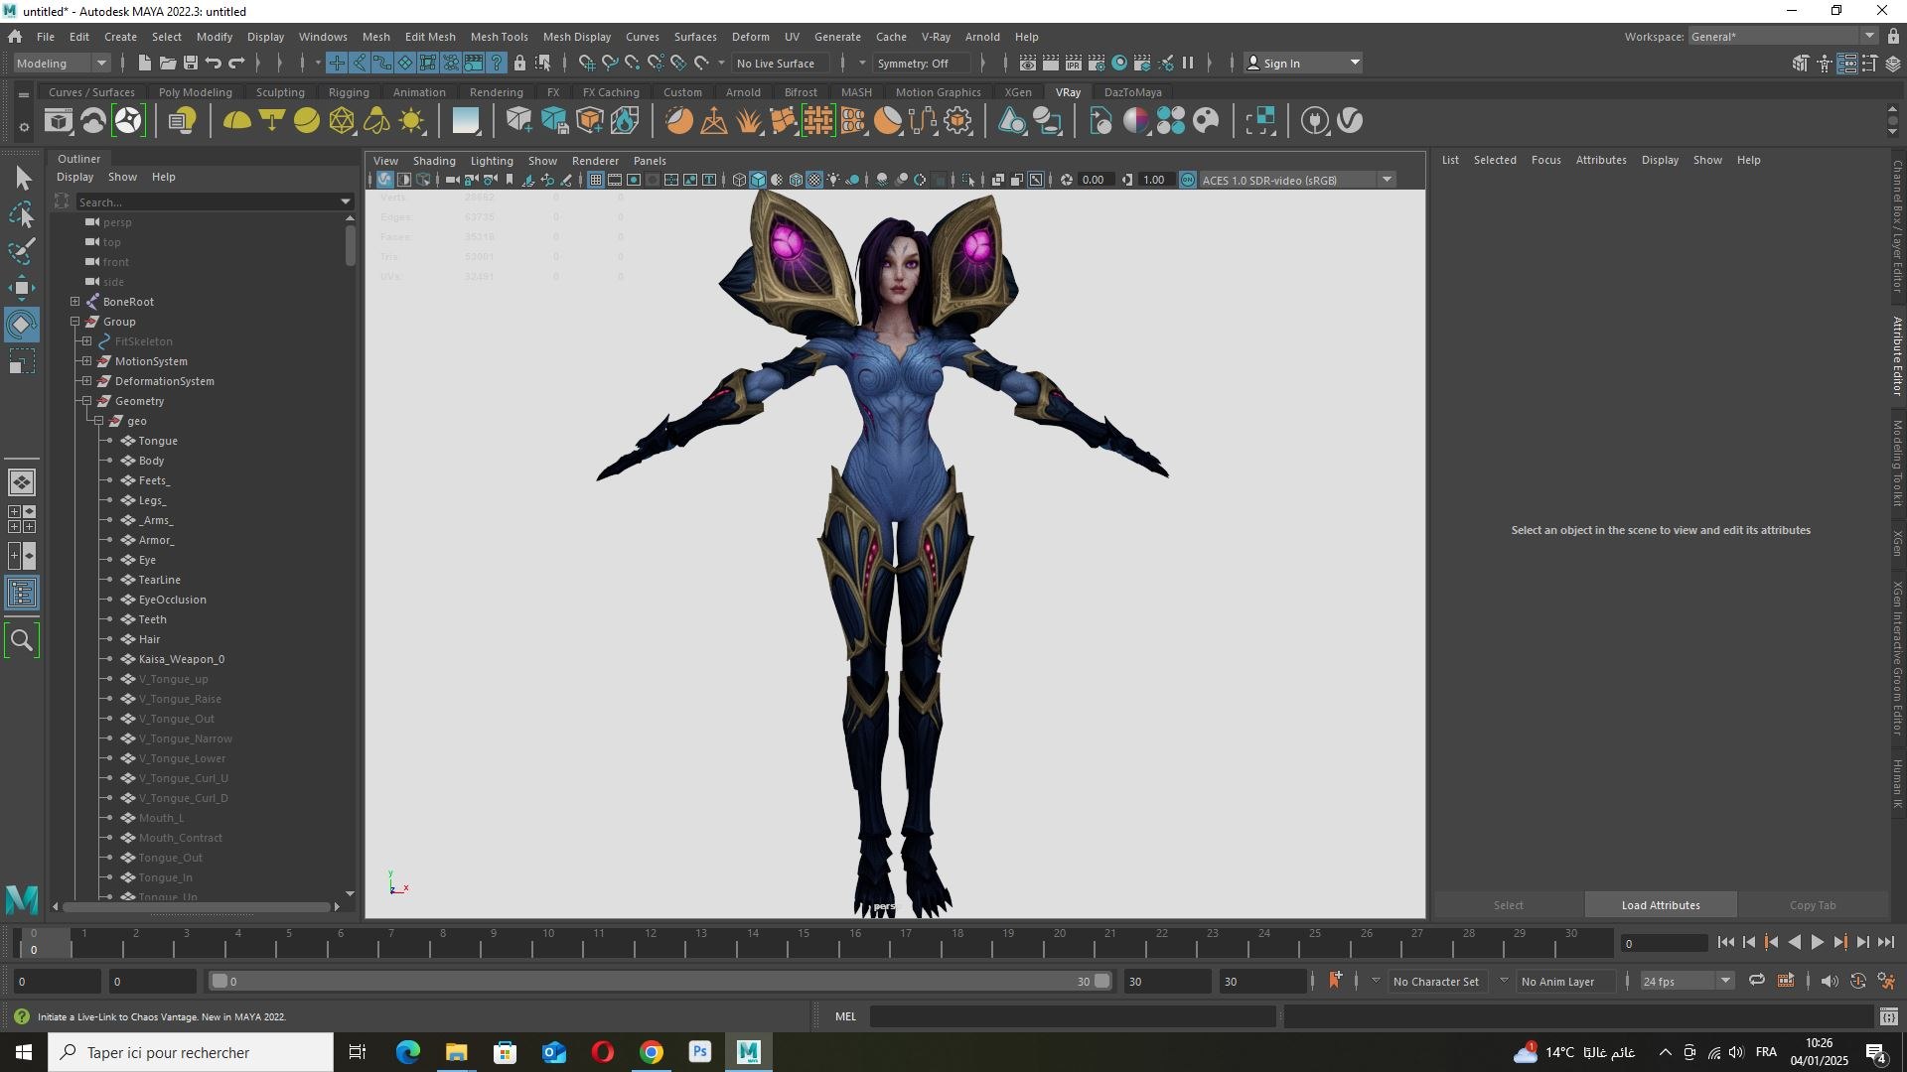The image size is (1907, 1072).
Task: Click the Copy Tab button
Action: (1813, 905)
